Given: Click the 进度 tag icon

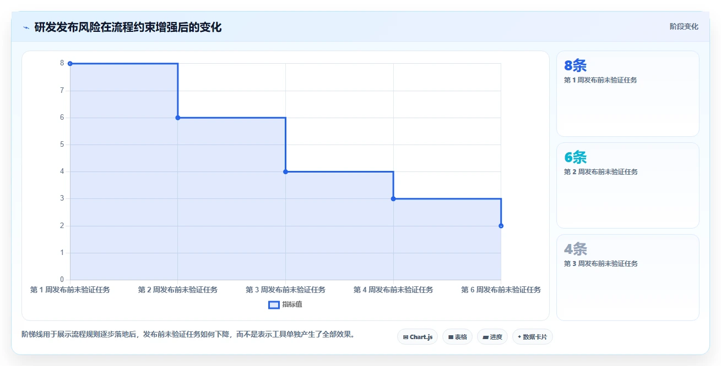Looking at the screenshot, I should (486, 337).
